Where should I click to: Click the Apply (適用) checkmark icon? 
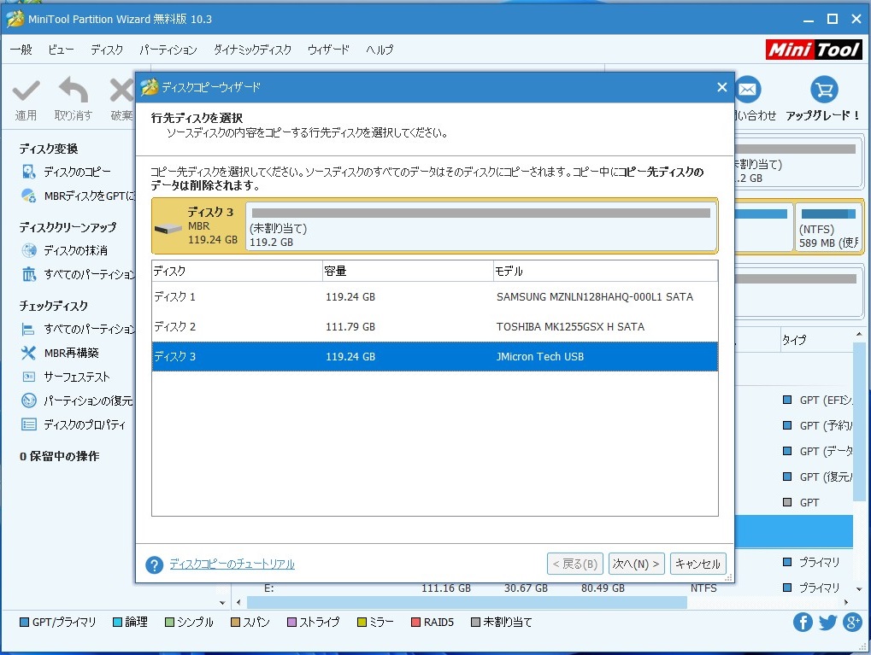coord(26,91)
